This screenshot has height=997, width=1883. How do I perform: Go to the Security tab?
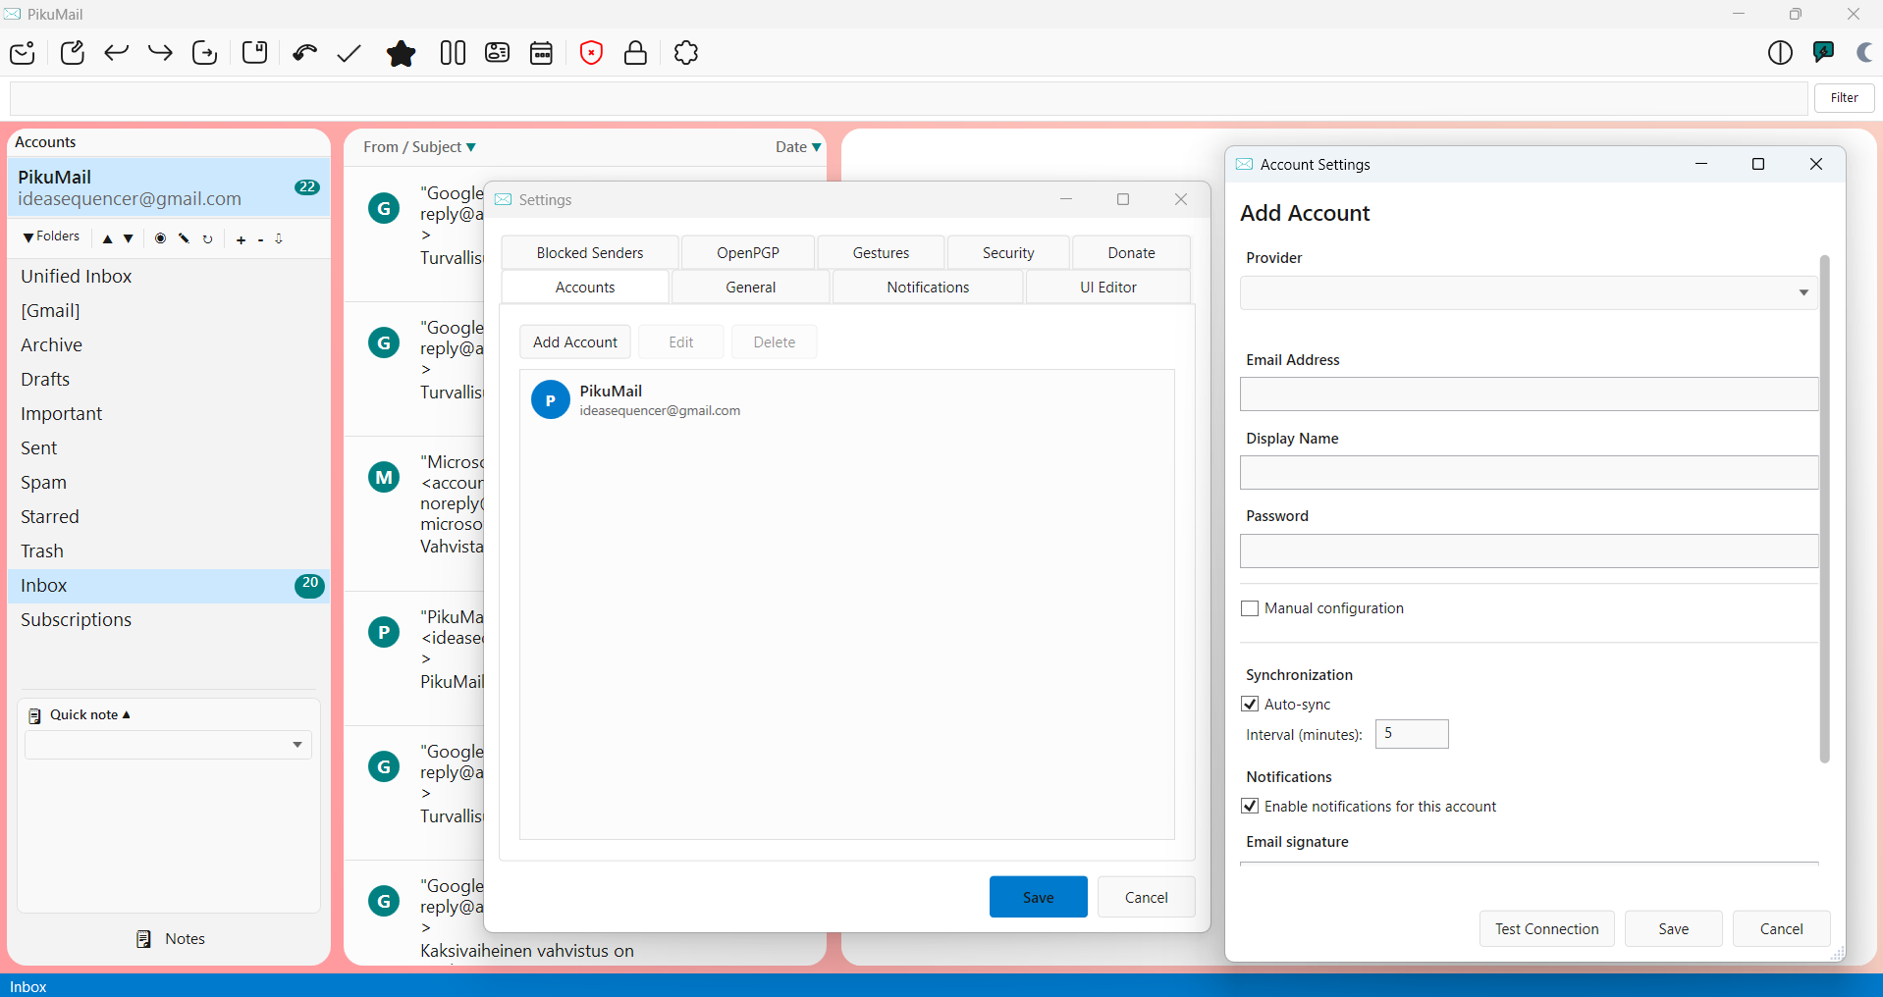(x=1008, y=252)
